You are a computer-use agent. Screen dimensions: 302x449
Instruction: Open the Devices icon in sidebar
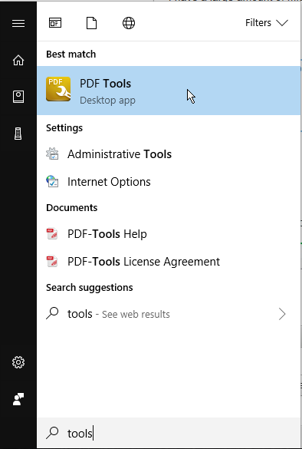[x=18, y=134]
